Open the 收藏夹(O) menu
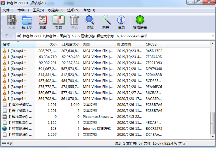 [55, 10]
